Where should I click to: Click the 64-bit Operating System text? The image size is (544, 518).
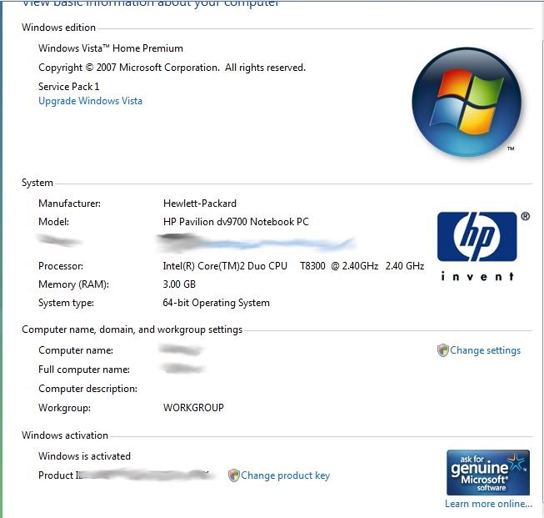[216, 303]
